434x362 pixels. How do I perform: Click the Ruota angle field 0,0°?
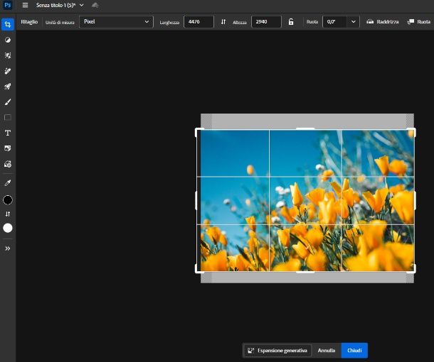point(334,21)
